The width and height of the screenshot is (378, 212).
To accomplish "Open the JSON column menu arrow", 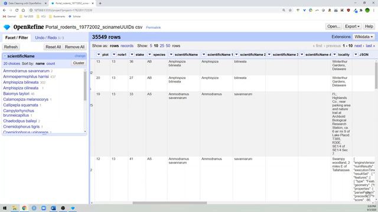I will pos(356,55).
